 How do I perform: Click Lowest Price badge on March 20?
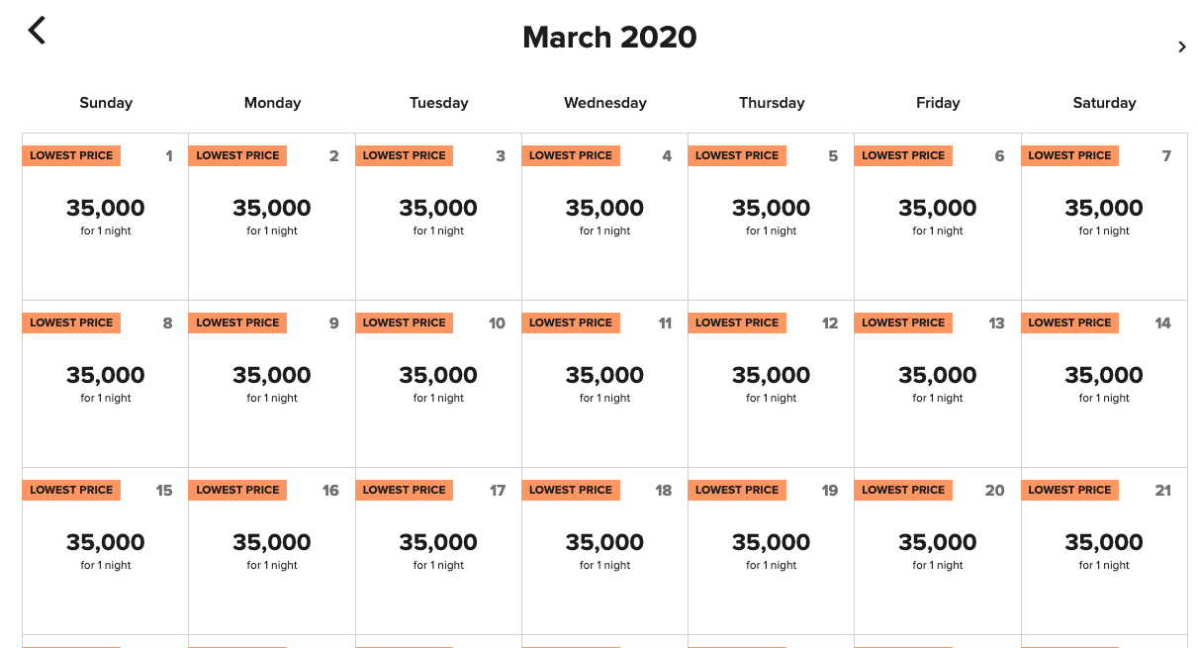click(903, 490)
